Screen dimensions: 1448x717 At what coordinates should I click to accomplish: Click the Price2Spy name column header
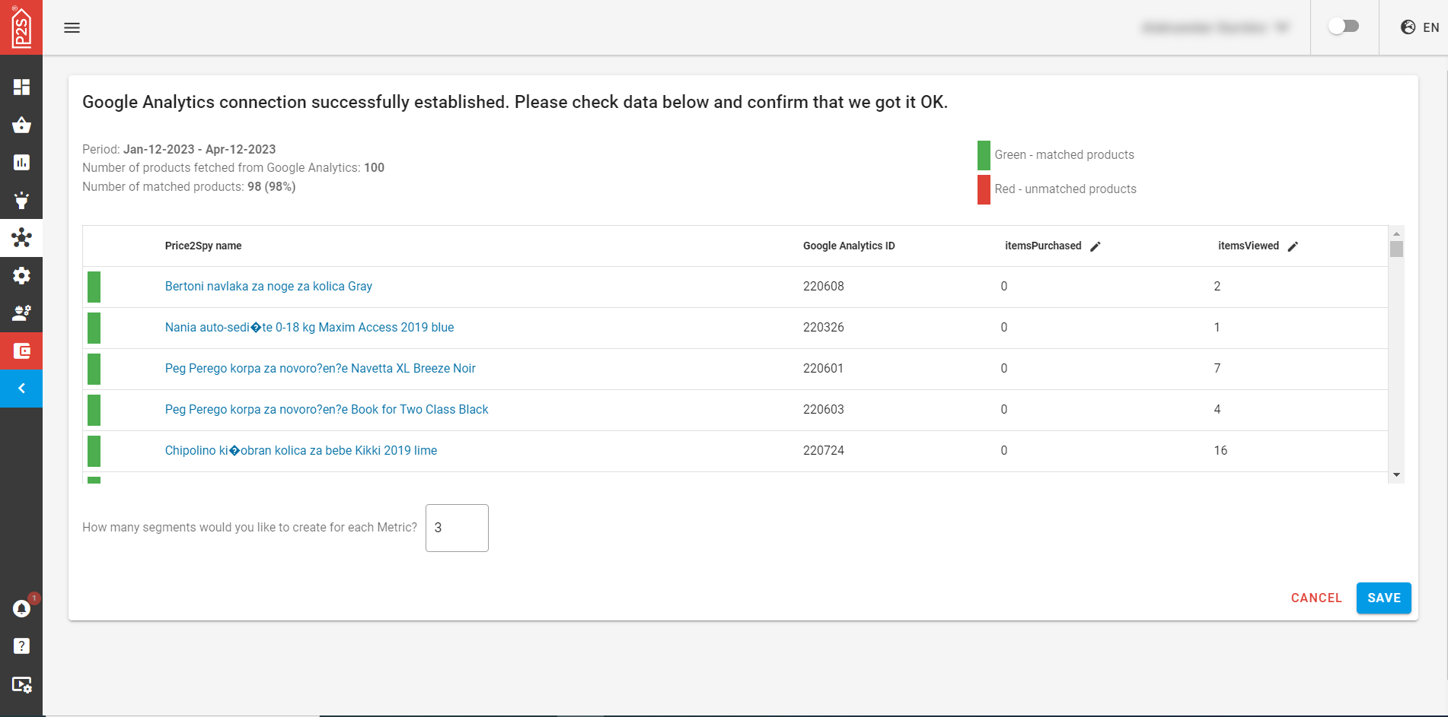[203, 246]
